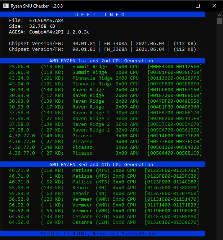The width and height of the screenshot is (223, 240).
Task: Click Pinnacle Ridge row with address 00112600-0012B9F0
Action: tap(105, 78)
